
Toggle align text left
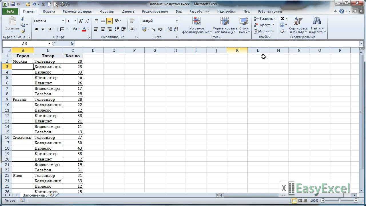[x=96, y=29]
